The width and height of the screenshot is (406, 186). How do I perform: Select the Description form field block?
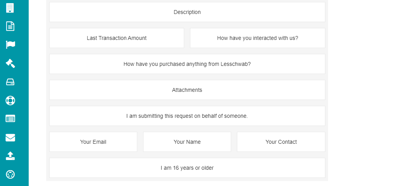tap(187, 12)
